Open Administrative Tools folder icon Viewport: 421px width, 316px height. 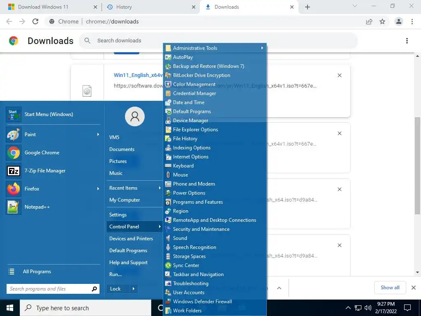[168, 48]
